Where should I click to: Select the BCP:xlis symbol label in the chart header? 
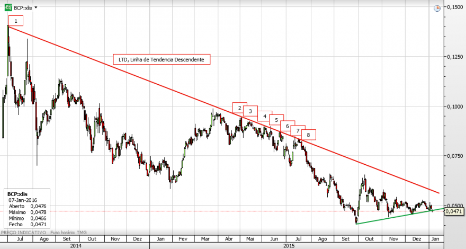(23, 8)
